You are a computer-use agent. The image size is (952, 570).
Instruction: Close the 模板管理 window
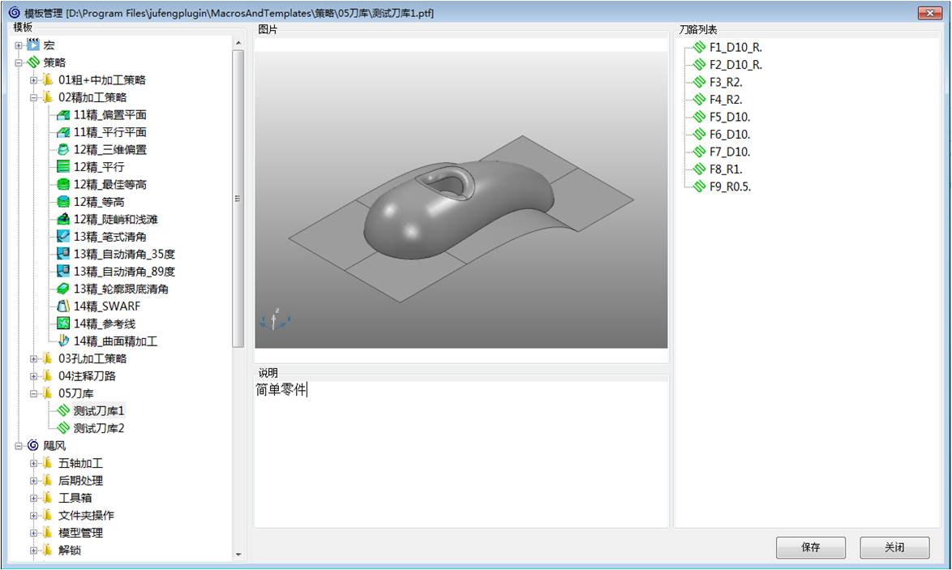coord(929,13)
